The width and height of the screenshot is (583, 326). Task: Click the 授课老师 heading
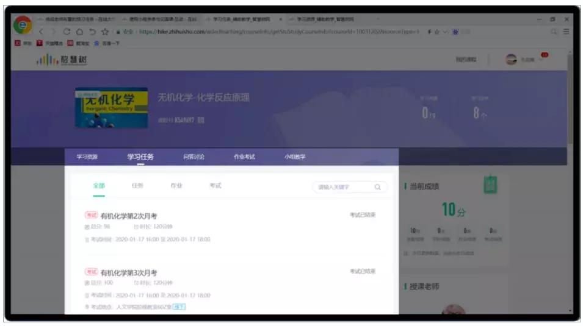coord(424,286)
